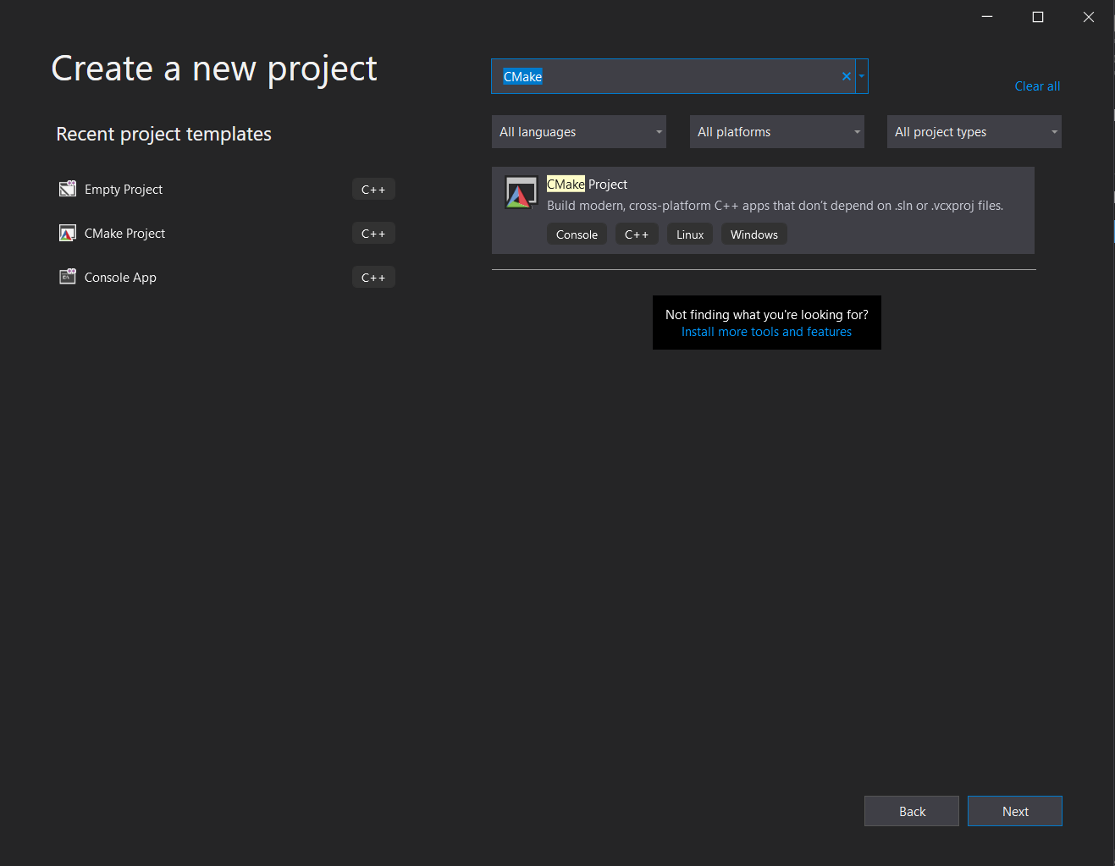
Task: Select the CMake Project search result title
Action: pos(587,185)
